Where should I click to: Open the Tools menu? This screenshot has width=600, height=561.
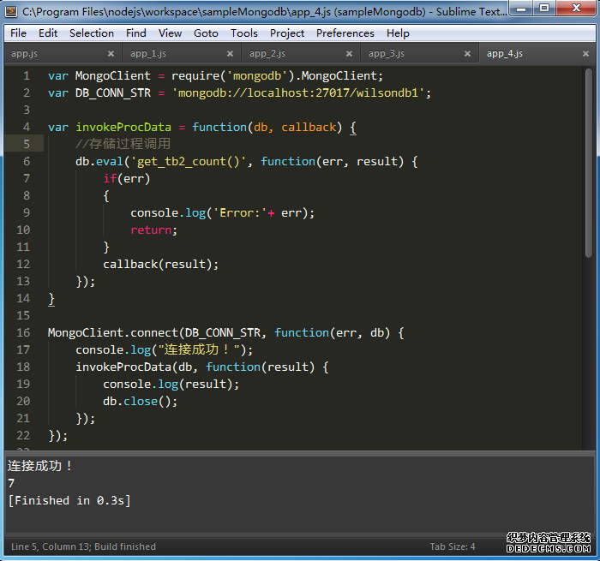(243, 33)
